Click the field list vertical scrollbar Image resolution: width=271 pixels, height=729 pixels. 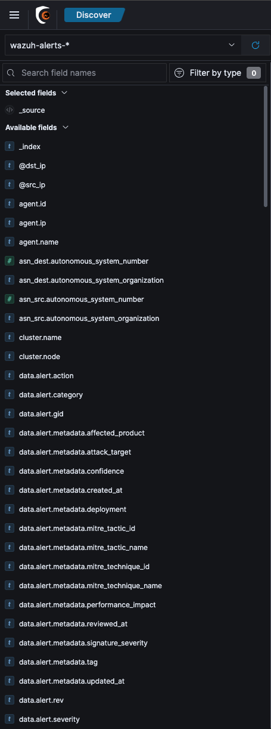click(266, 147)
